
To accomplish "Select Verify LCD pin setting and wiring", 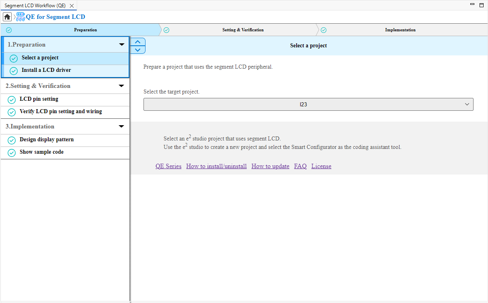I will pos(61,112).
